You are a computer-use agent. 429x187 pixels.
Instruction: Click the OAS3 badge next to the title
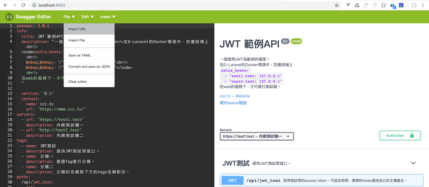tap(296, 41)
